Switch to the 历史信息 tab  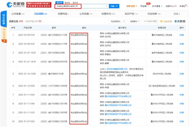[154, 14]
